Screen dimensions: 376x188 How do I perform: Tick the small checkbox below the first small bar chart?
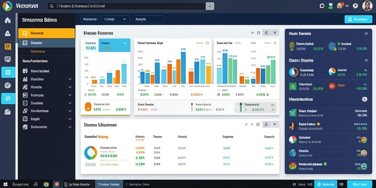85,95
